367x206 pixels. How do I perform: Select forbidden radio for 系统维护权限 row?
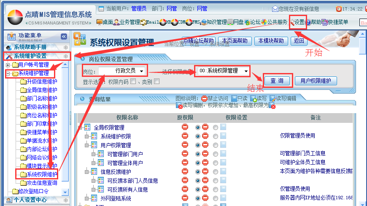point(198,136)
